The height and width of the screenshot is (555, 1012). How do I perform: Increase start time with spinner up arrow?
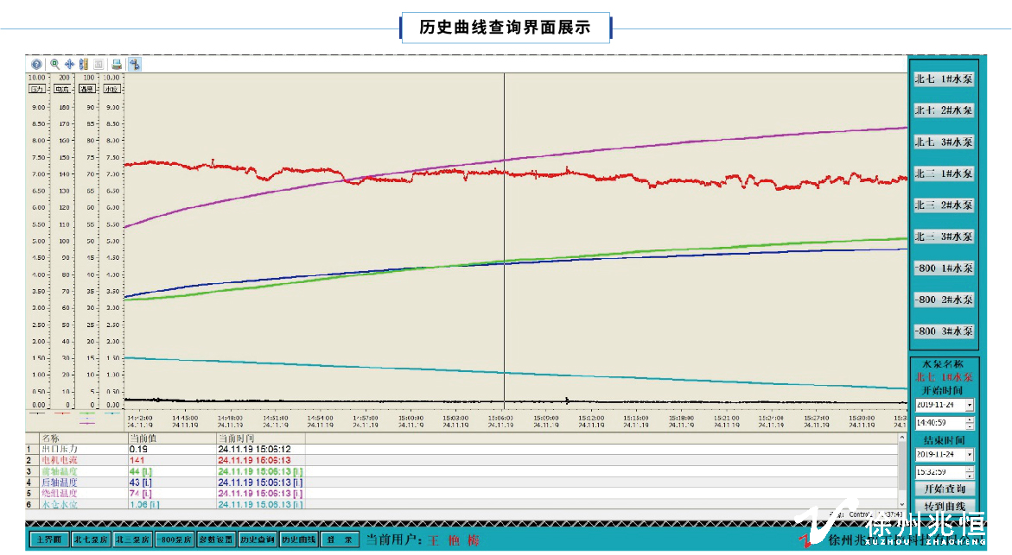pyautogui.click(x=970, y=419)
